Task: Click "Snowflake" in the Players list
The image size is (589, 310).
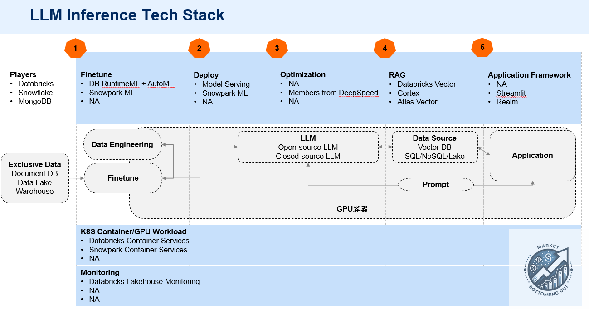Action: tap(35, 93)
